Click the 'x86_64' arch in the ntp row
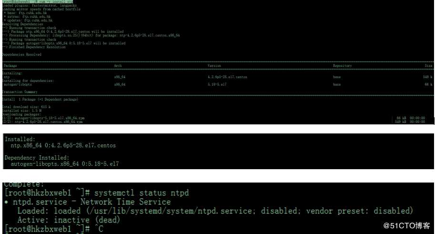435x234 pixels. 120,77
